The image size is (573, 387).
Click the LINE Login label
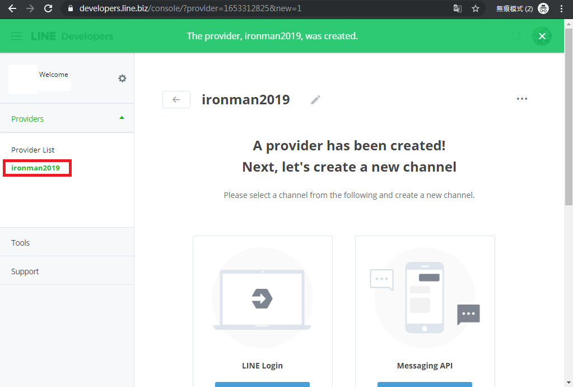coord(262,366)
